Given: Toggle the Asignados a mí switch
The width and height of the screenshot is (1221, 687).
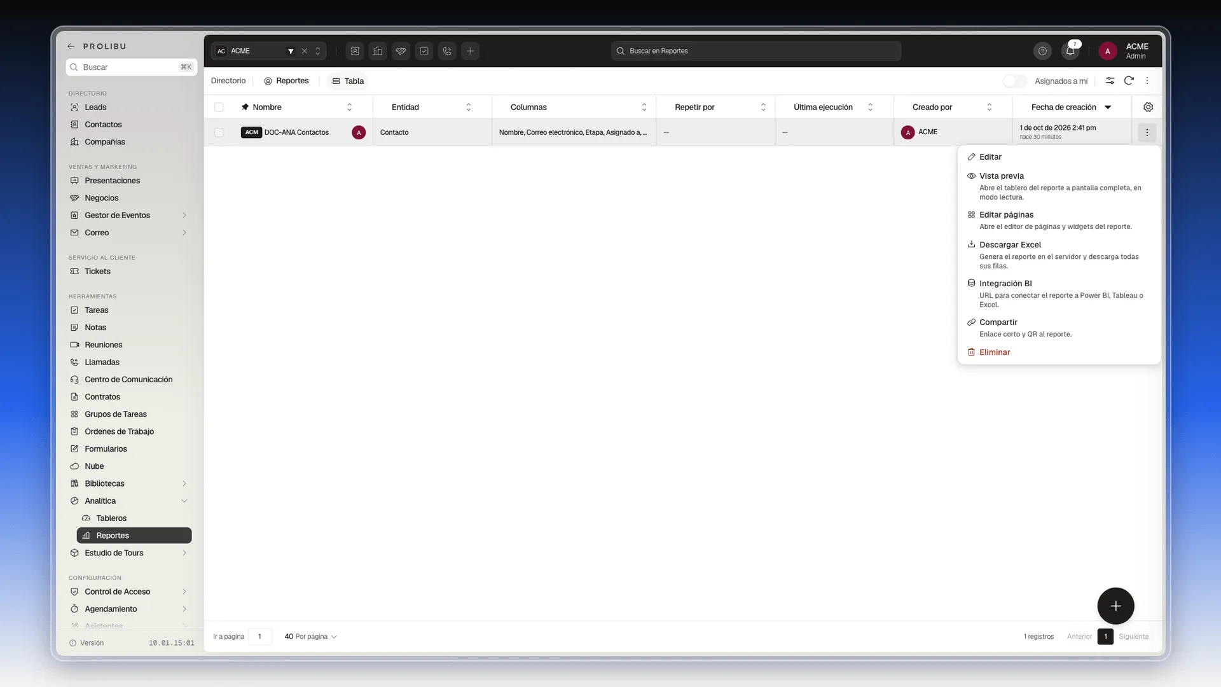Looking at the screenshot, I should point(1015,81).
